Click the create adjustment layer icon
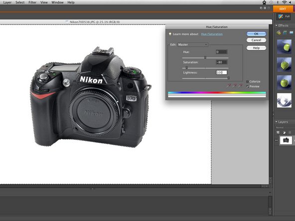The width and height of the screenshot is (295, 221). 284,132
